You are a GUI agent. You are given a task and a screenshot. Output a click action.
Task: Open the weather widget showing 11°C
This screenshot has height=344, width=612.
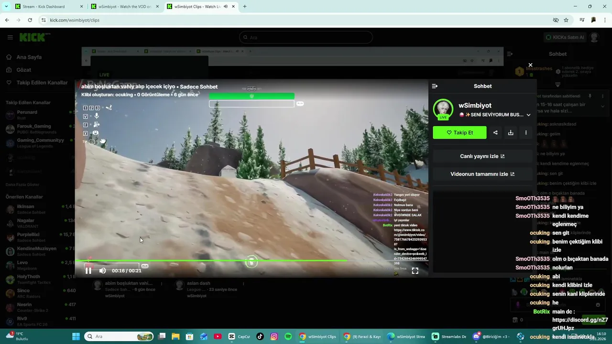pyautogui.click(x=16, y=336)
